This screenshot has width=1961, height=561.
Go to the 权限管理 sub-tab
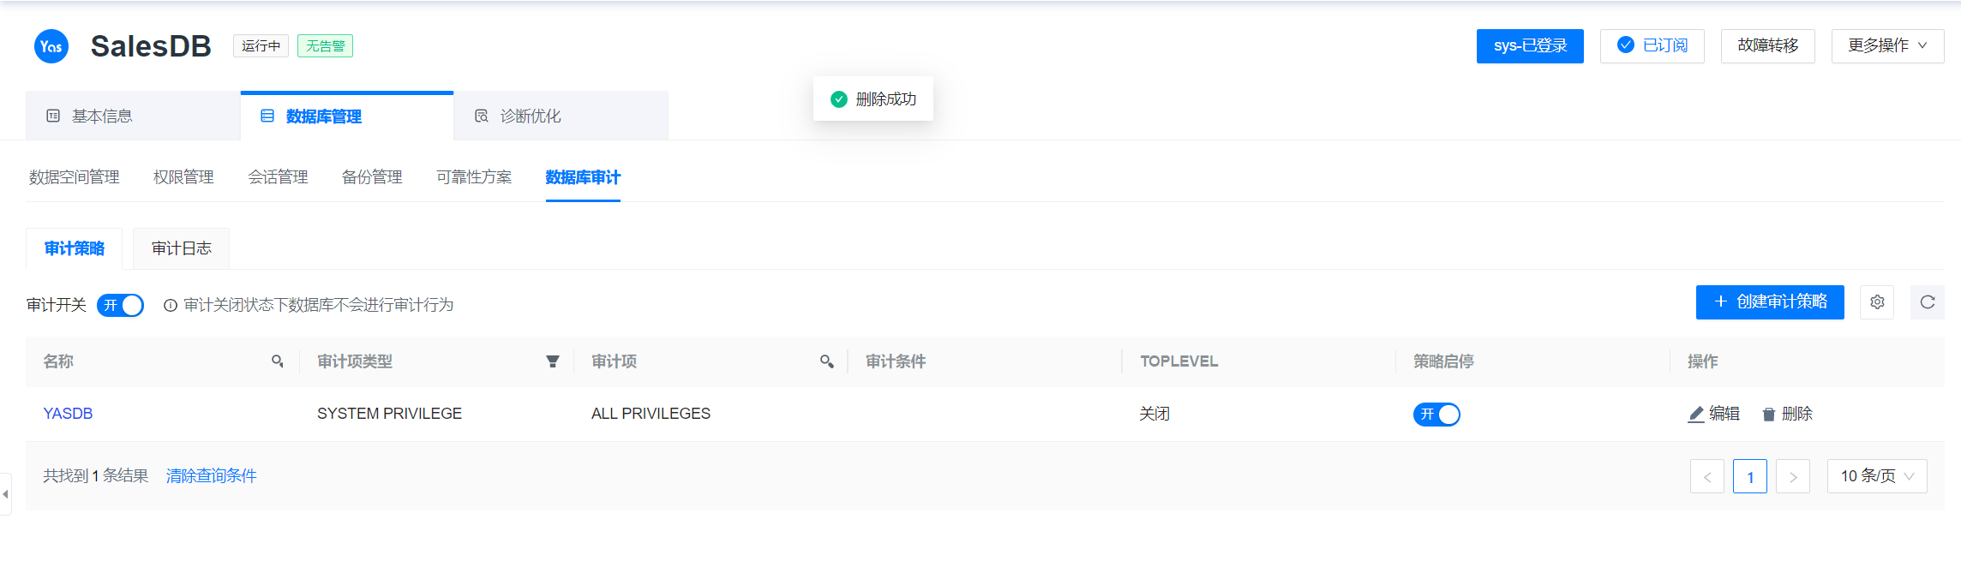click(183, 177)
